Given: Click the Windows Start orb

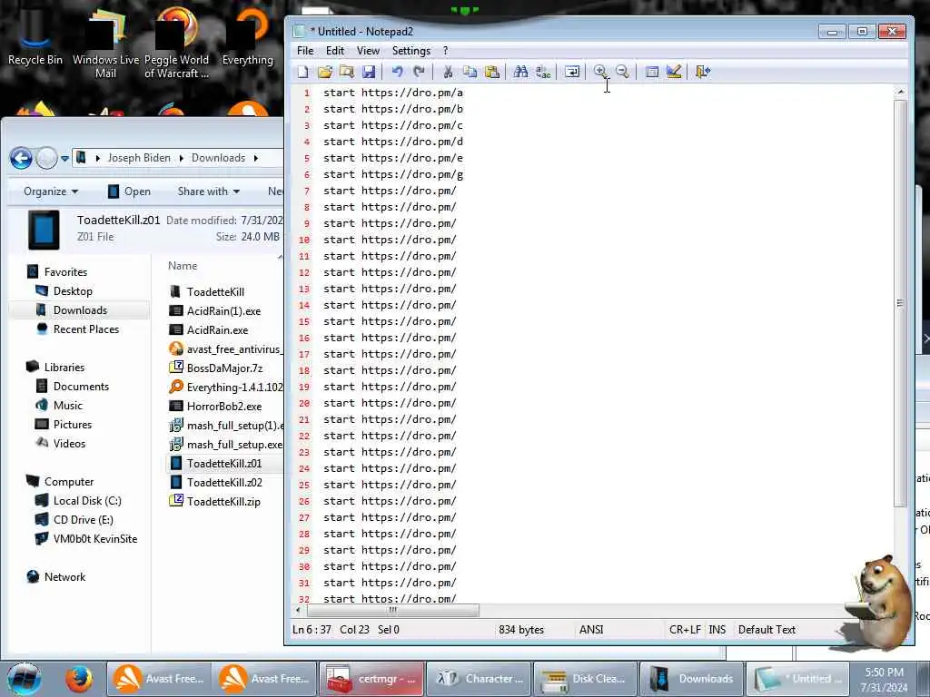Looking at the screenshot, I should 24,679.
